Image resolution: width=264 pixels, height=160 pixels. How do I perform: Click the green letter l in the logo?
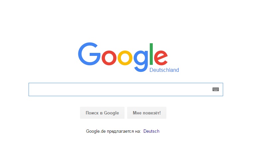point(151,54)
